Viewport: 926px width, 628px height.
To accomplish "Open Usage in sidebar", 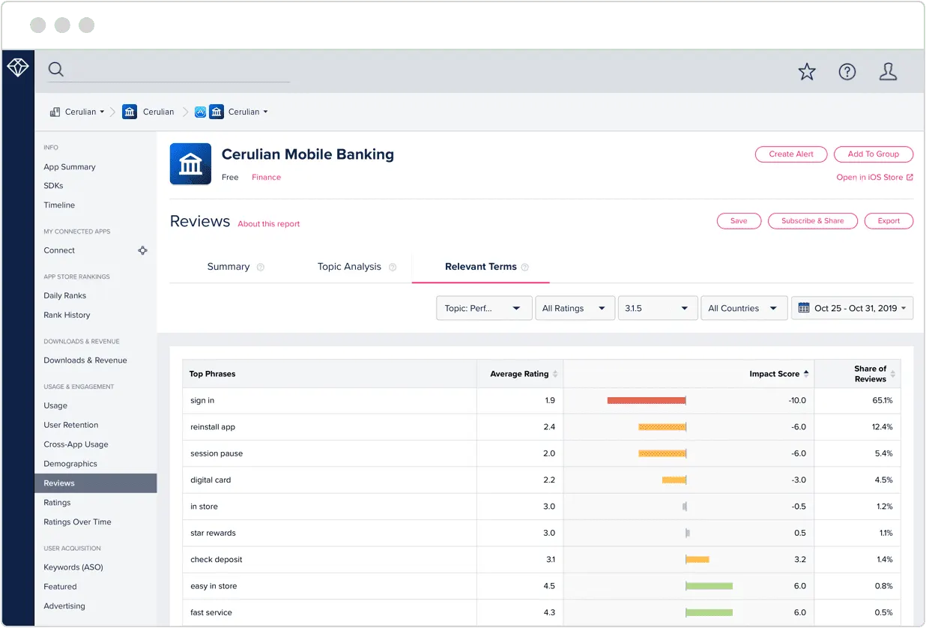I will point(55,406).
